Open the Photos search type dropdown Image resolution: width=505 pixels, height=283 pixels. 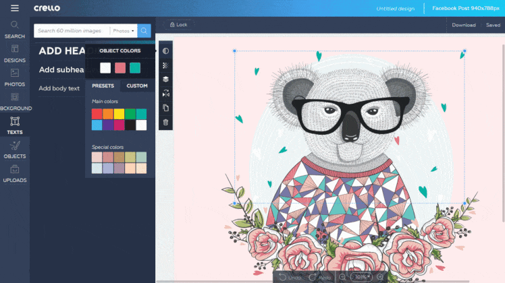pos(124,31)
